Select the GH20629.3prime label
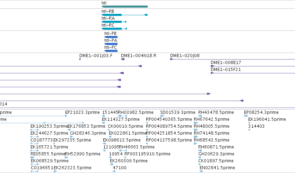The height and width of the screenshot is (173, 295). [216, 154]
